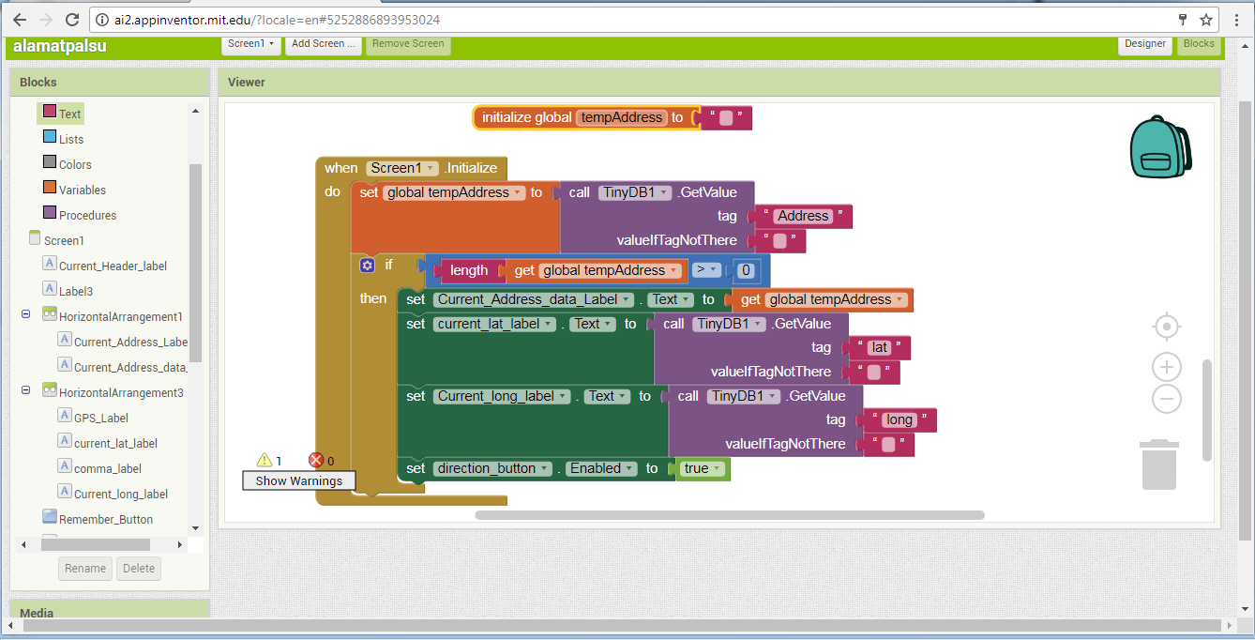Click the browser back arrow
Screen dimensions: 1255x640
(20, 20)
